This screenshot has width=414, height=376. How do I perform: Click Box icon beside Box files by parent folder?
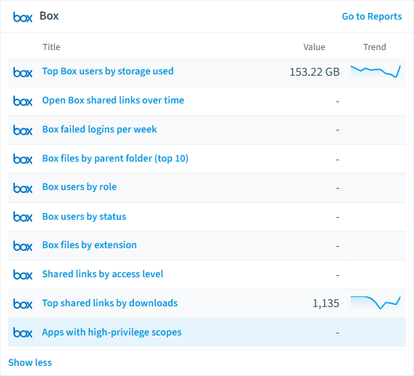[x=23, y=159]
